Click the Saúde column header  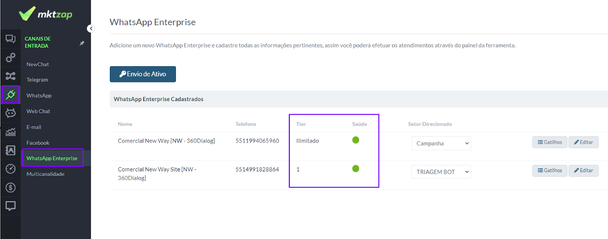(359, 124)
